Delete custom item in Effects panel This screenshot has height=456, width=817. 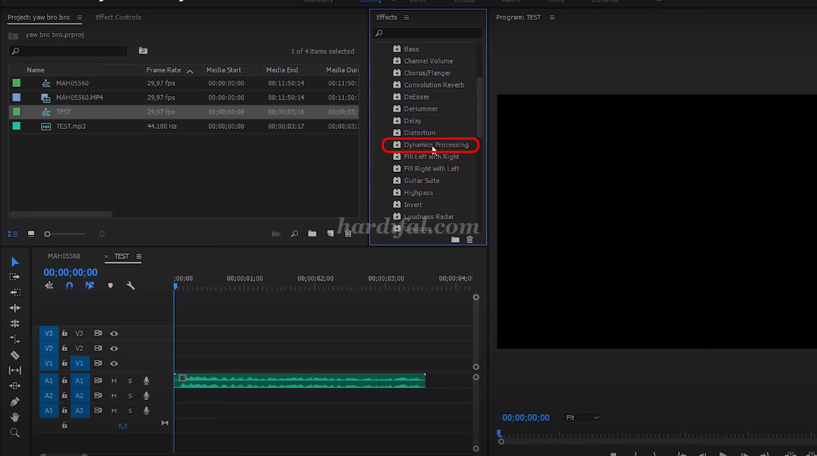(470, 239)
